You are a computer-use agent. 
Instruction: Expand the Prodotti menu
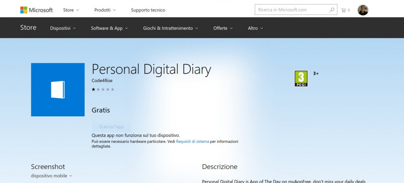(x=105, y=10)
